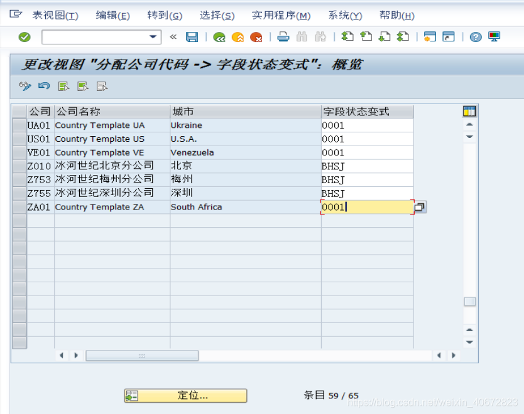
Task: Go to previous page icon
Action: [x=366, y=36]
